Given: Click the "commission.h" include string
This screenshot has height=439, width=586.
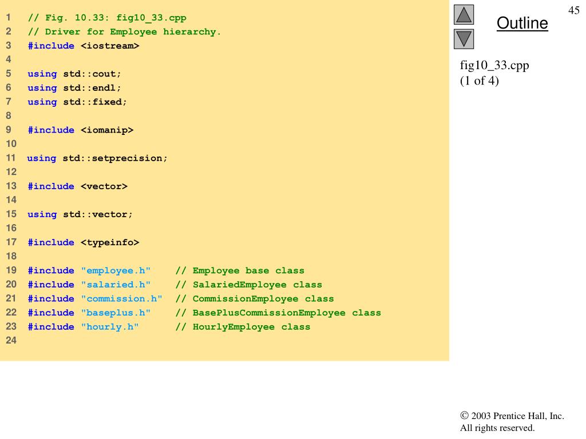Looking at the screenshot, I should pos(122,298).
